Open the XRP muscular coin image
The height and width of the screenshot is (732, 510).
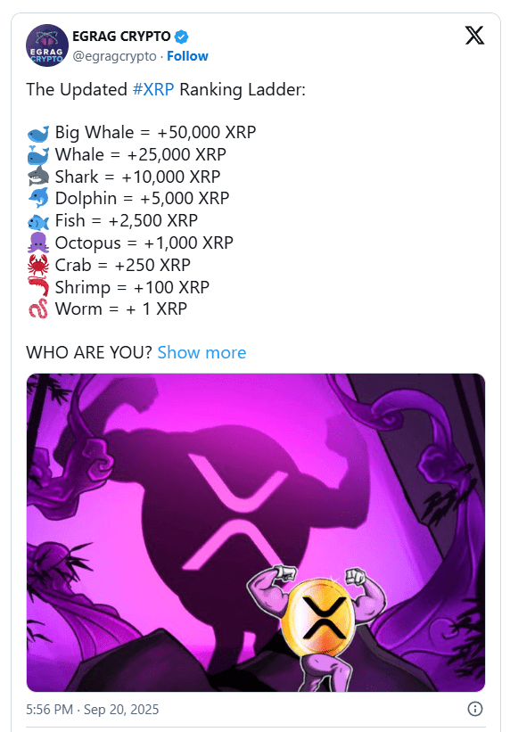(x=256, y=532)
